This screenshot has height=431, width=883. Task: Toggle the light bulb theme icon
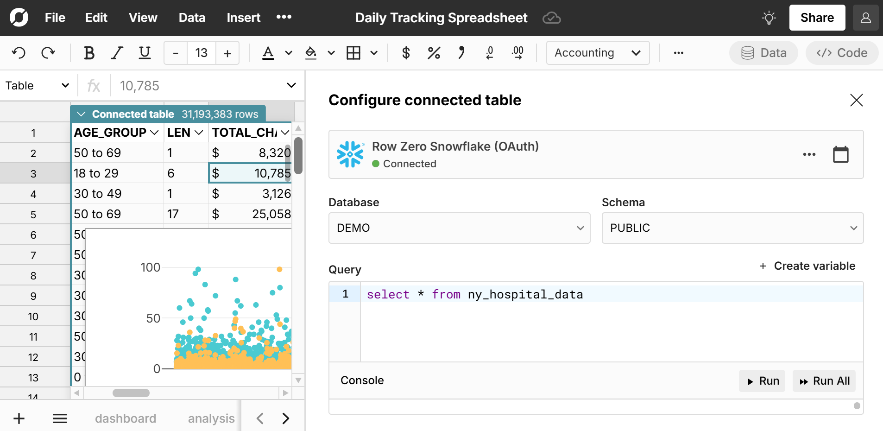[x=769, y=18]
